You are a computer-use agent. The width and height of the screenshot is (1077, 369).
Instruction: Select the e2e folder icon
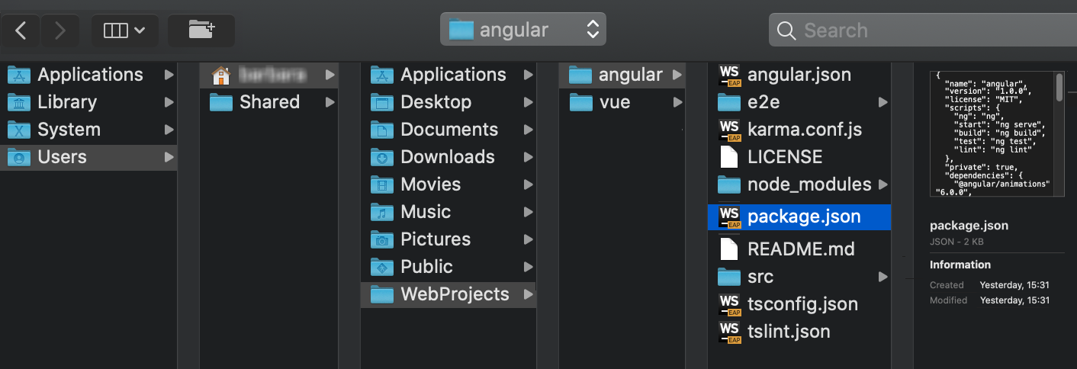tap(730, 102)
